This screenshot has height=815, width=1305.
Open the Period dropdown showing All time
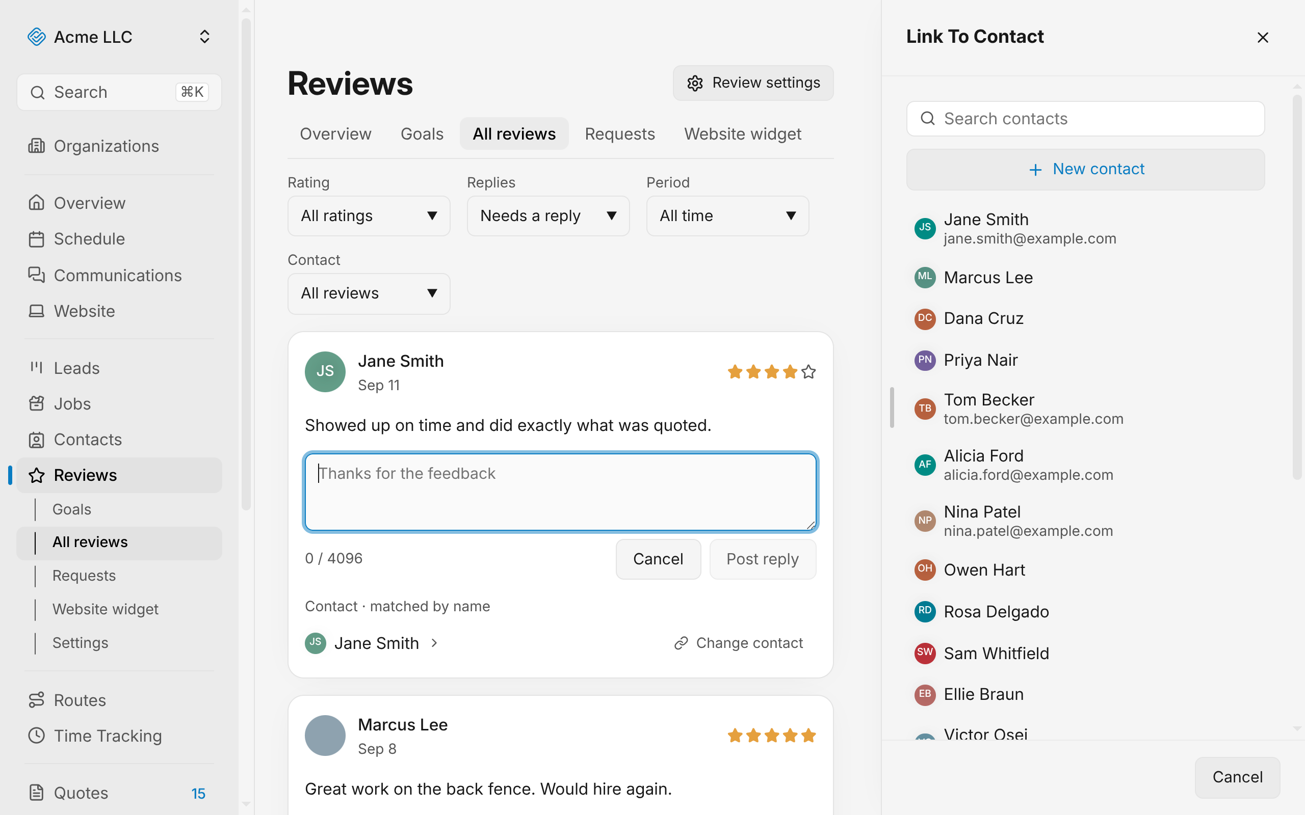click(727, 215)
